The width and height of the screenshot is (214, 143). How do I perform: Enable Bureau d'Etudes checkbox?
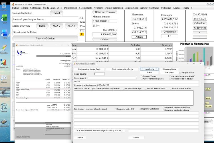pyautogui.click(x=142, y=76)
